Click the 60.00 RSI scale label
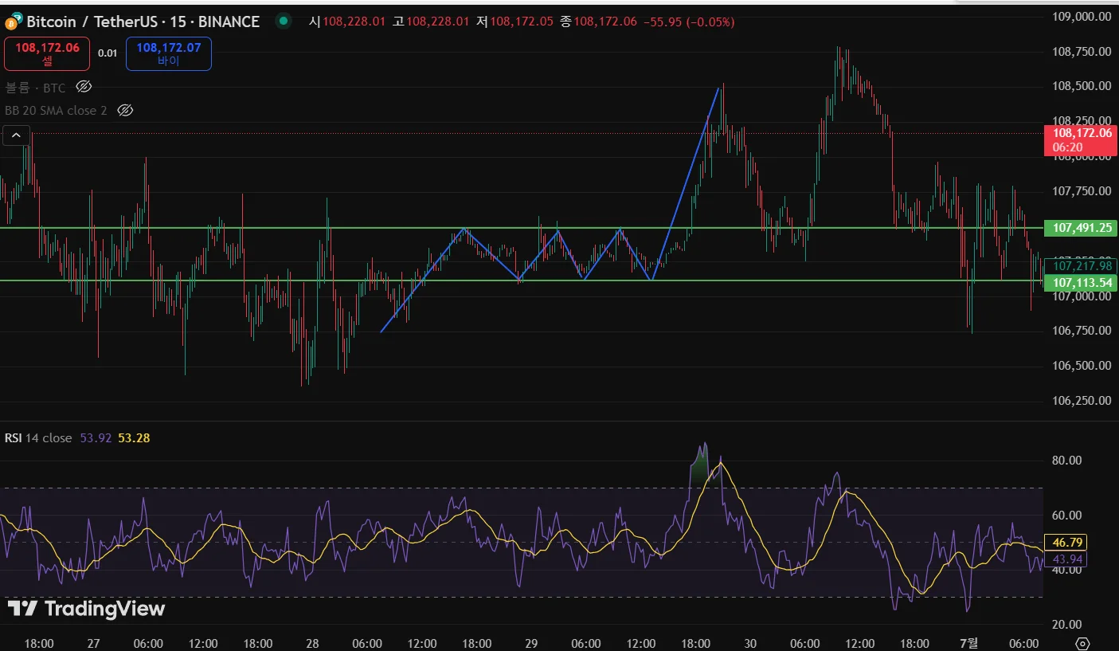 1068,516
